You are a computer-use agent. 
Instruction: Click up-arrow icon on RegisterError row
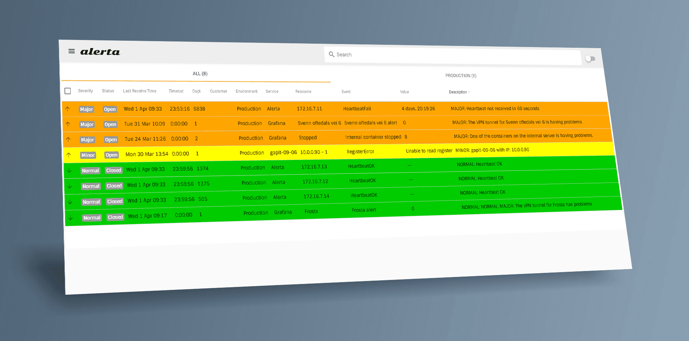(69, 155)
